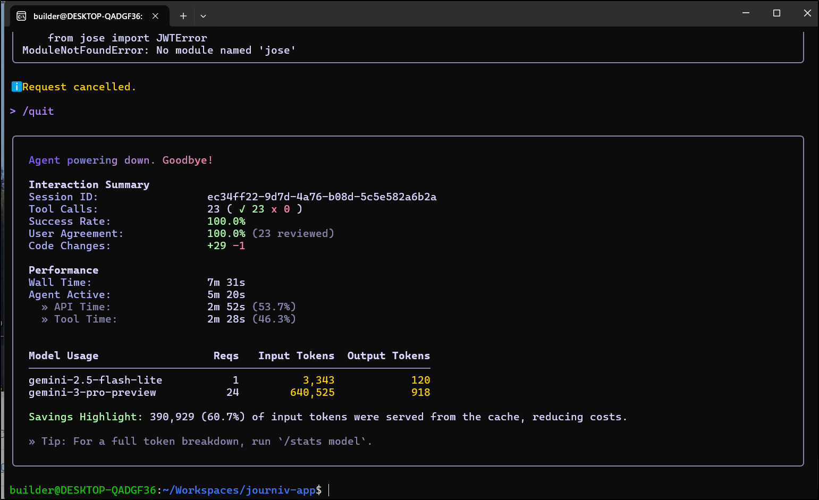Viewport: 819px width, 500px height.
Task: Click the prompt chevron before /quit
Action: pyautogui.click(x=13, y=111)
